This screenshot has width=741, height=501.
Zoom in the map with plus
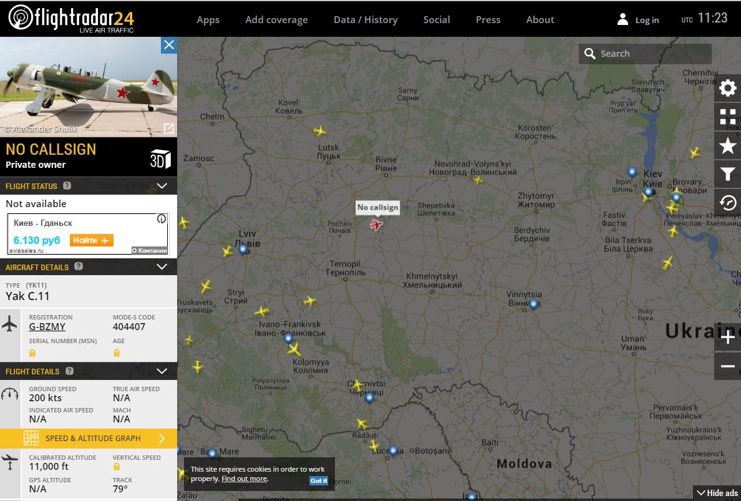[x=727, y=338]
